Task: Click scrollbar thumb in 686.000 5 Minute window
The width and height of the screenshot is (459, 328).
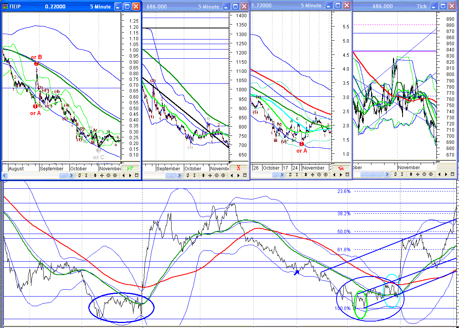Action: click(170, 176)
